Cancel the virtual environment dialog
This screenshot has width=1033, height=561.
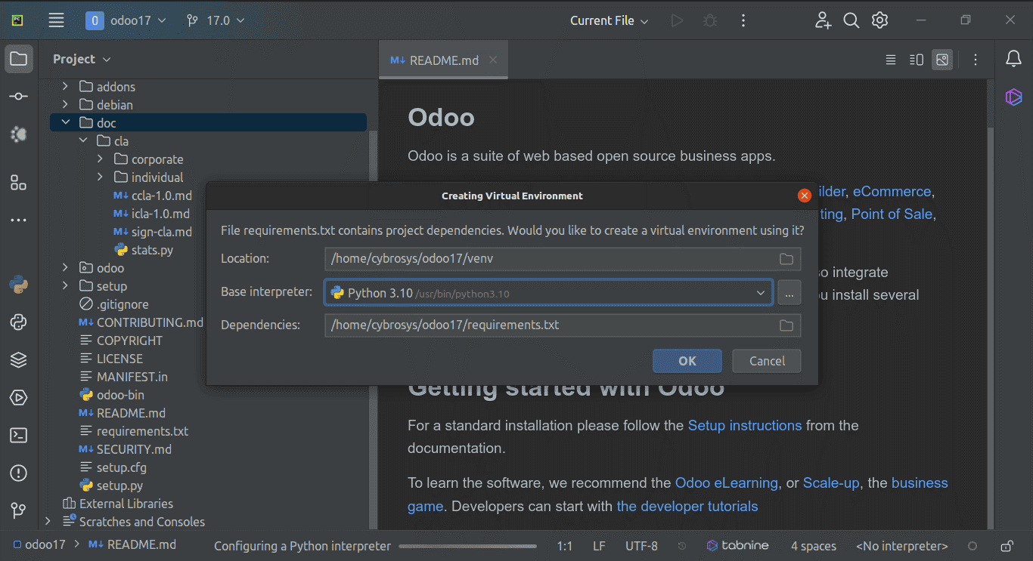[767, 361]
